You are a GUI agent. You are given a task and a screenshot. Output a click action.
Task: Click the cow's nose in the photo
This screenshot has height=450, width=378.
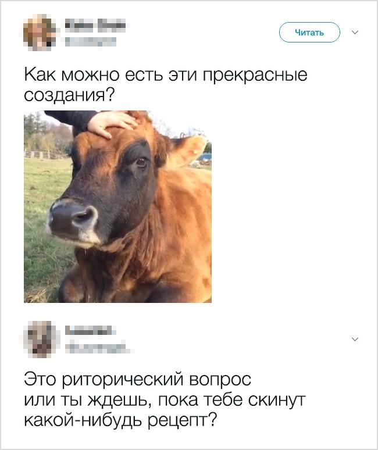(73, 218)
